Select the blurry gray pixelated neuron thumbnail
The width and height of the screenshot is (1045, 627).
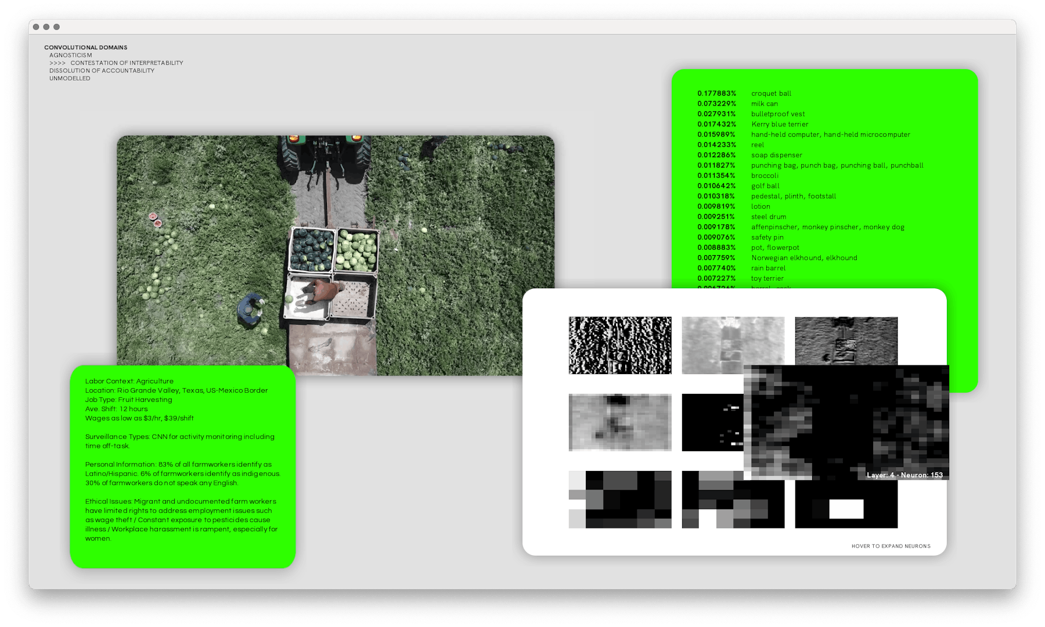coord(619,422)
